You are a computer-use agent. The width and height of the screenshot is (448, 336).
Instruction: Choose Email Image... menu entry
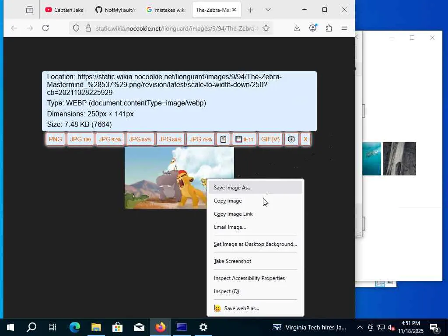coord(255,227)
